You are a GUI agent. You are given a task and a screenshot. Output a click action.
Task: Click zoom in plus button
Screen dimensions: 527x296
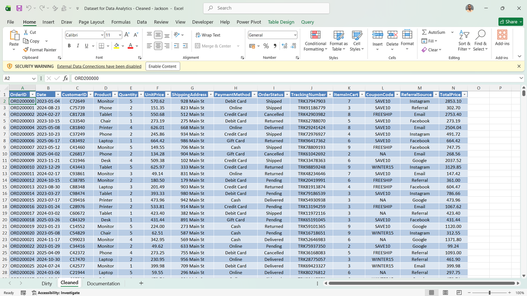tap(509, 292)
